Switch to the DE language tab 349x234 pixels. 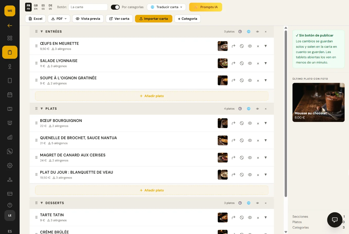50,7
